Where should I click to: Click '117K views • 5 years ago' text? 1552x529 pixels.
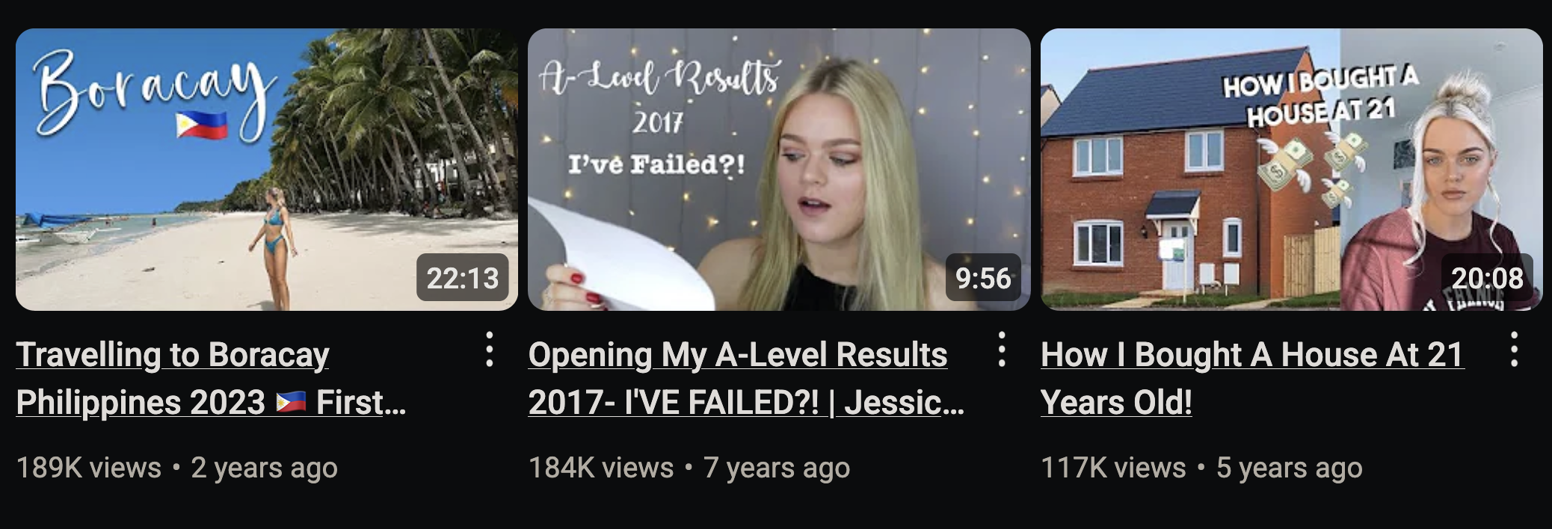coord(1201,468)
